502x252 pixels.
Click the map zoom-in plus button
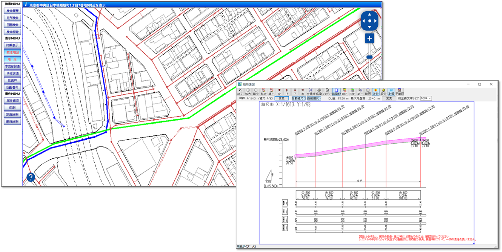pyautogui.click(x=369, y=38)
